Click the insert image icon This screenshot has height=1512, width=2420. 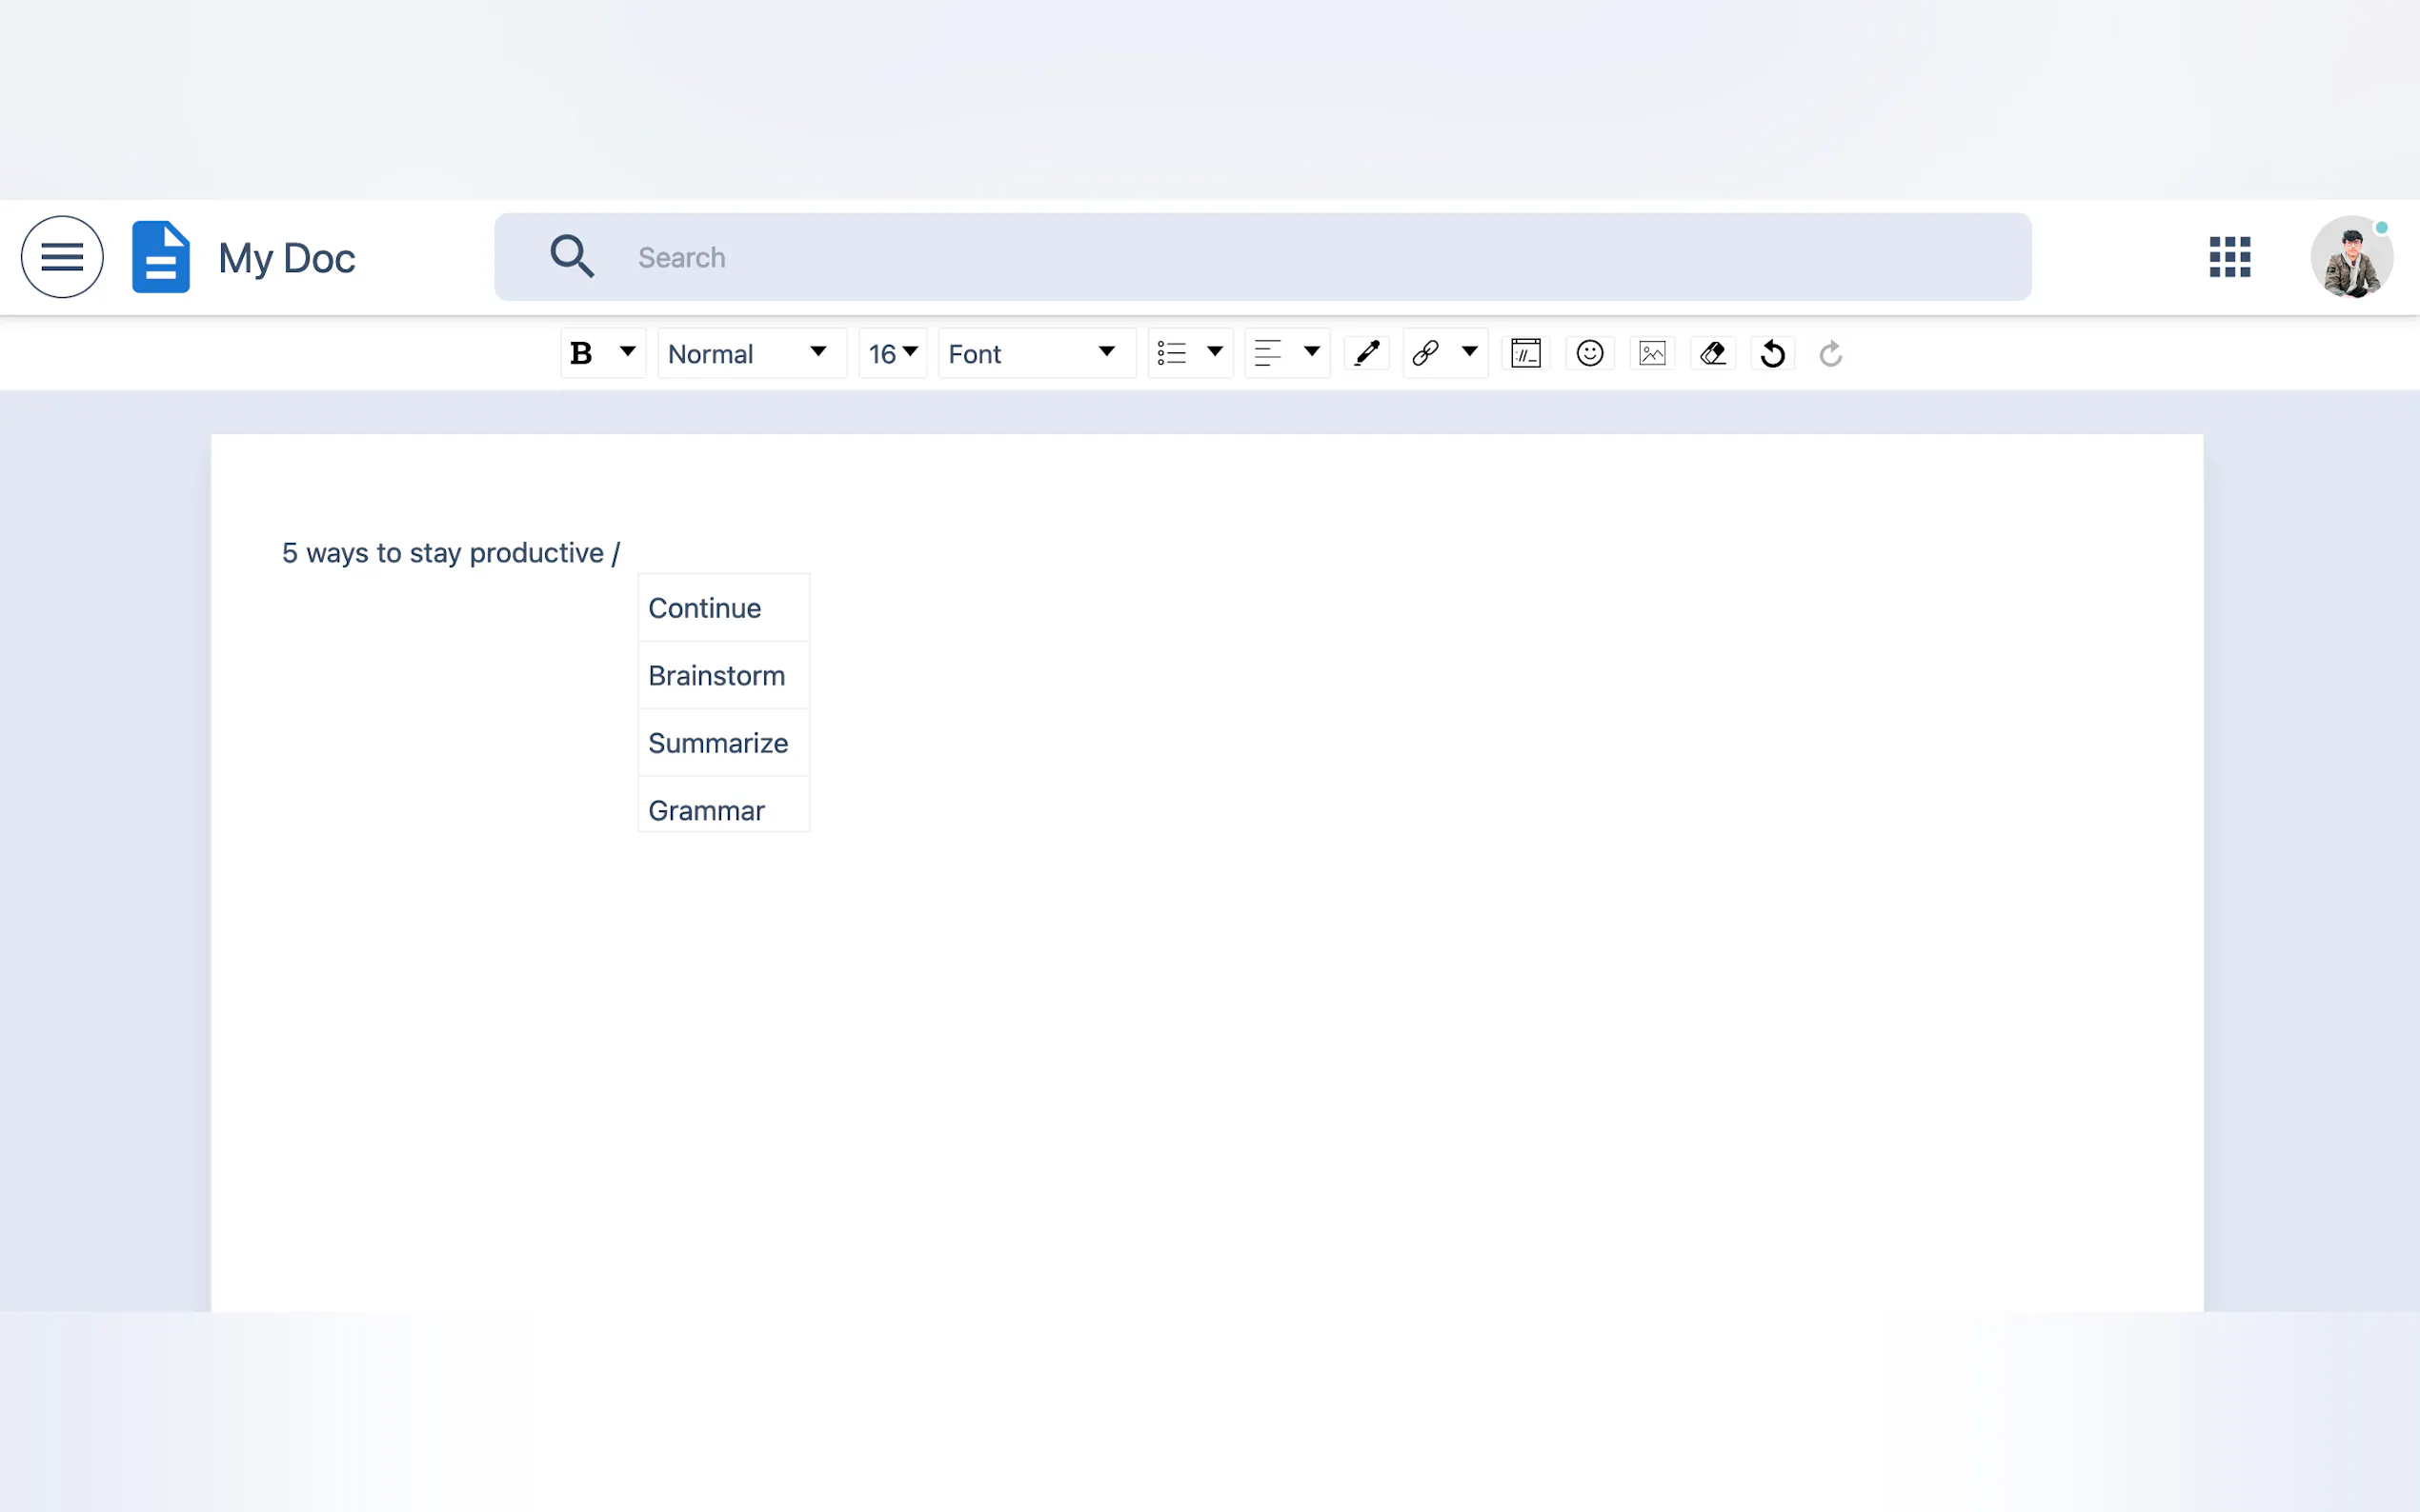[x=1653, y=353]
